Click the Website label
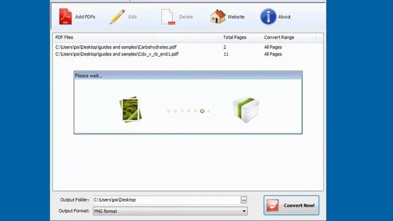This screenshot has width=393, height=221. tap(236, 17)
